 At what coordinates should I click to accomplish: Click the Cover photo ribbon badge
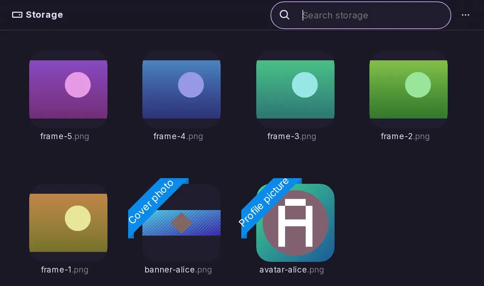click(x=151, y=202)
